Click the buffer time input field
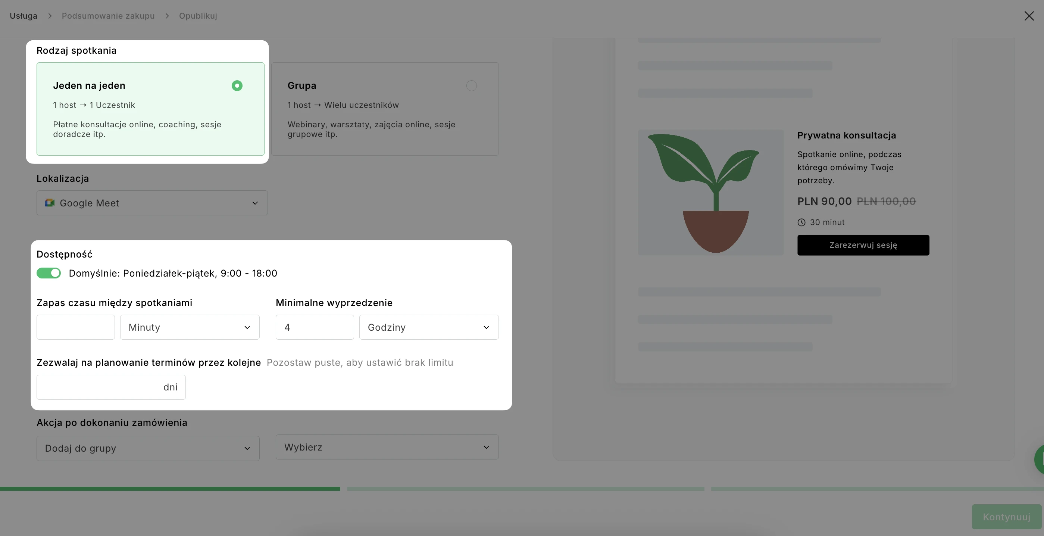The height and width of the screenshot is (536, 1044). tap(76, 327)
